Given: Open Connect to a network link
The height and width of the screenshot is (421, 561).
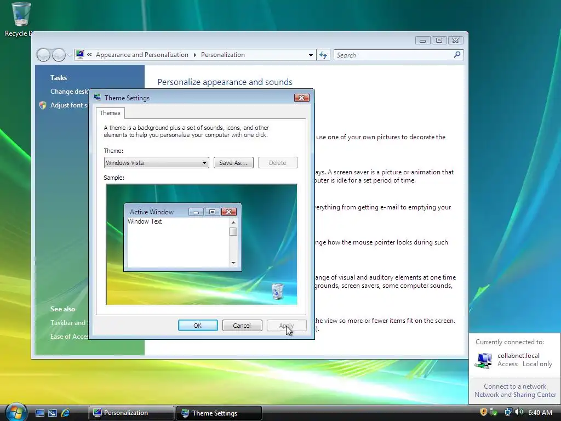Looking at the screenshot, I should click(515, 386).
